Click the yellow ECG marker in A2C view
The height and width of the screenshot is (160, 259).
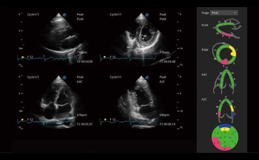coord(105,120)
